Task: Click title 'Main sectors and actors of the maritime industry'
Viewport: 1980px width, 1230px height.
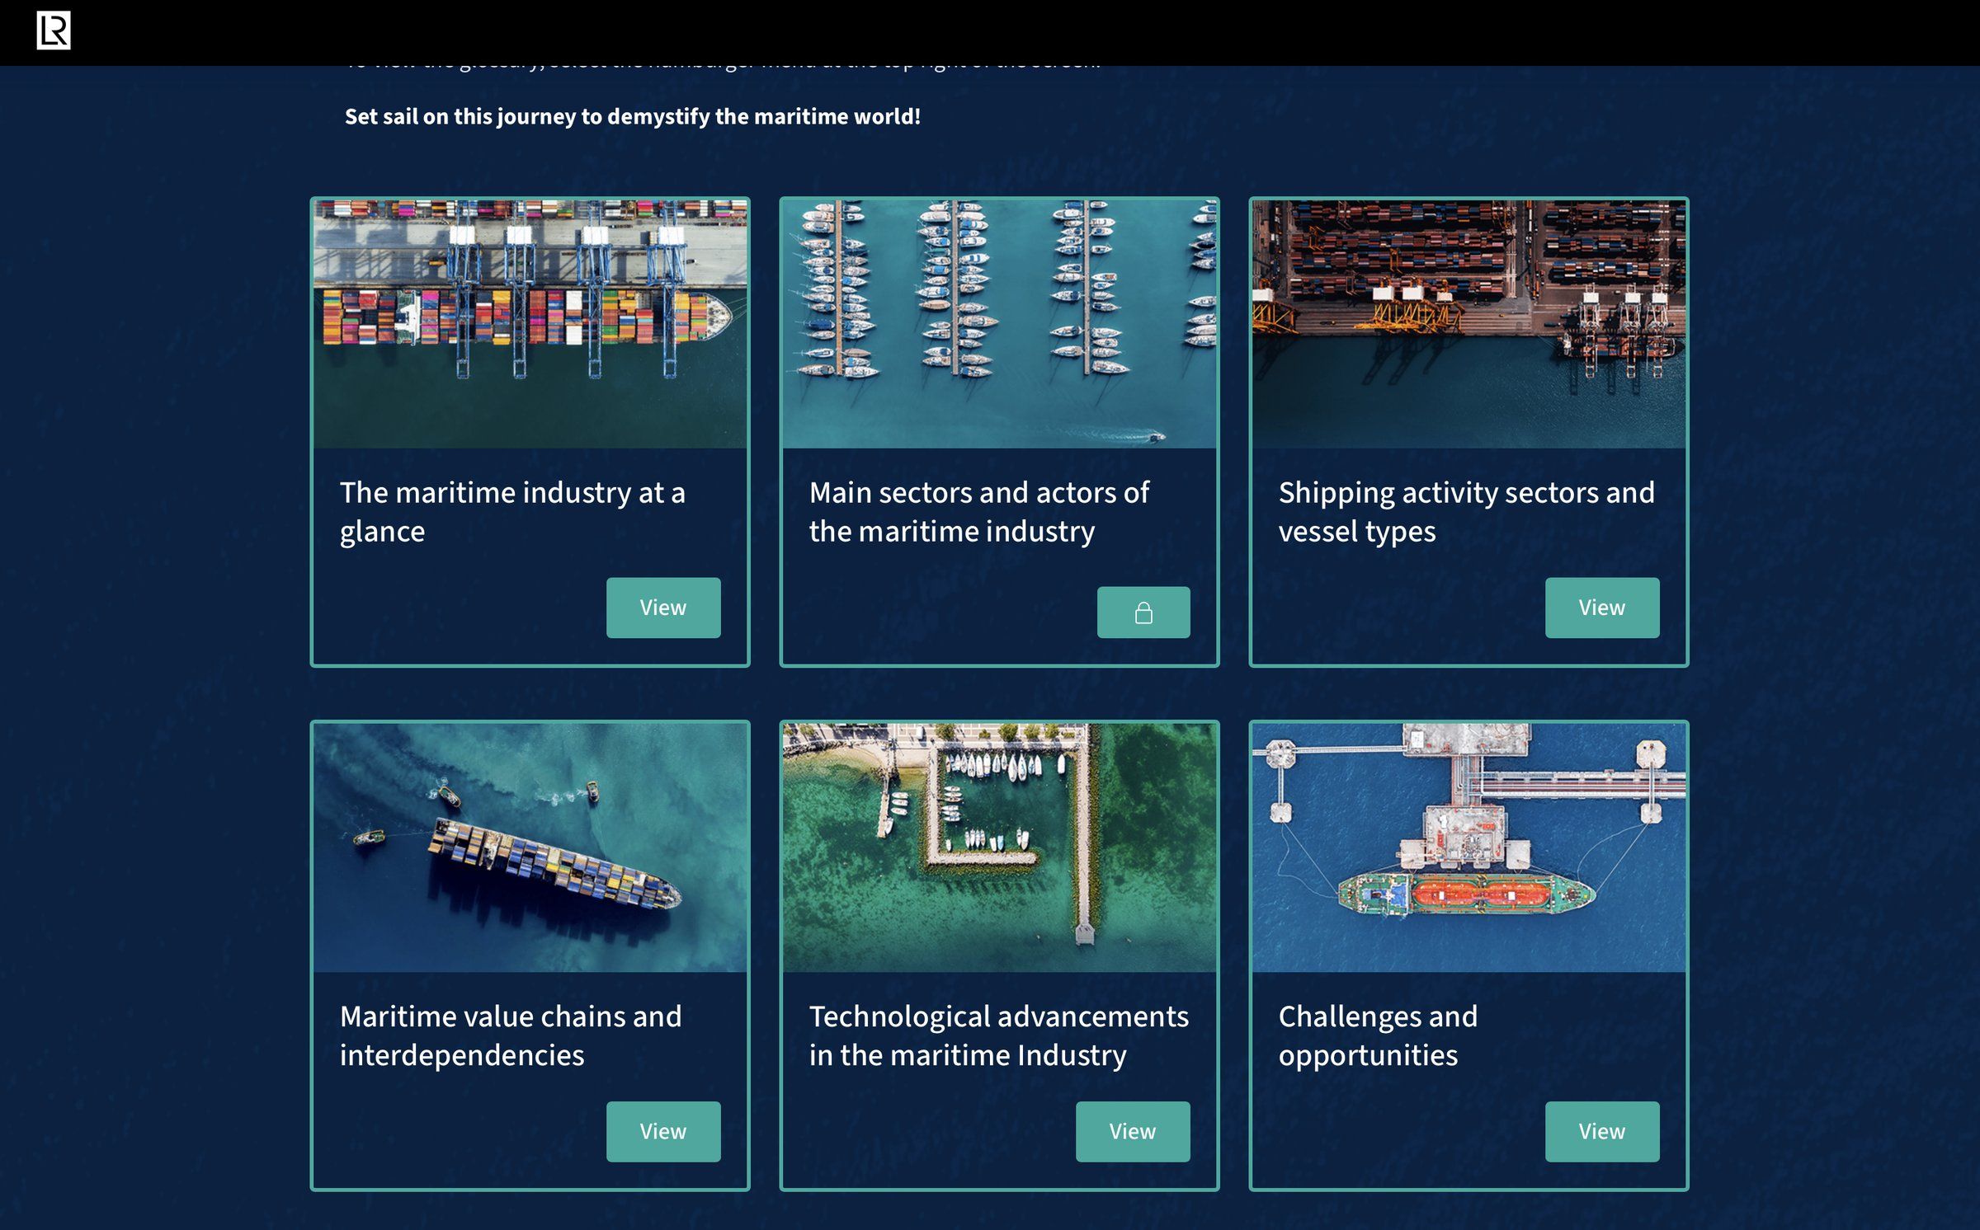Action: pyautogui.click(x=978, y=512)
